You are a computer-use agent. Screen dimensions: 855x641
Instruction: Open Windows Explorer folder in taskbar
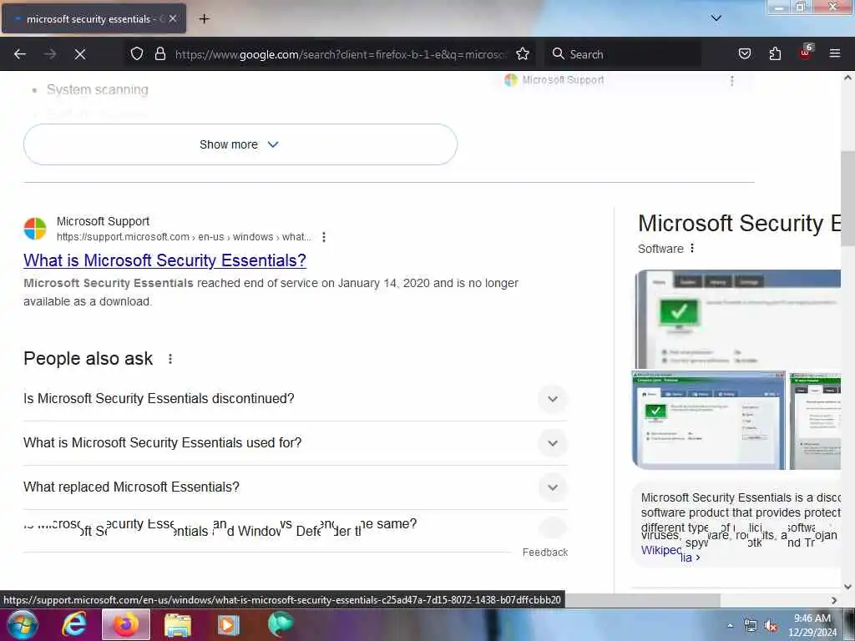pyautogui.click(x=178, y=624)
